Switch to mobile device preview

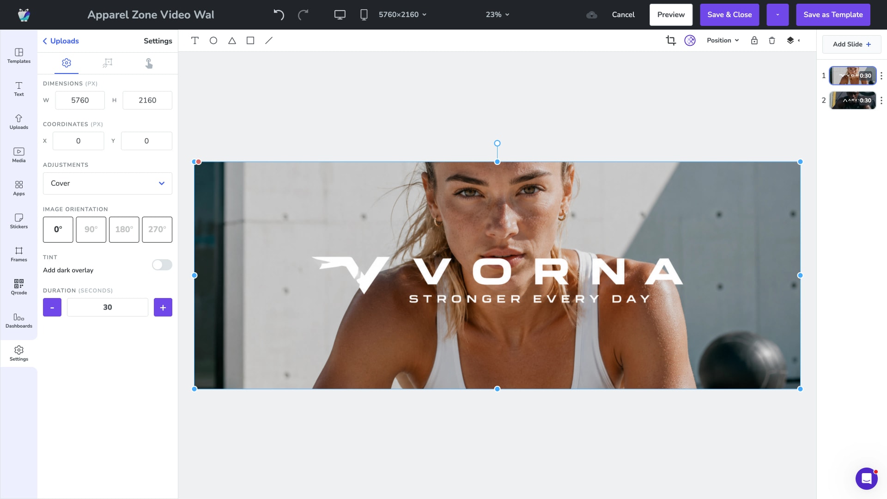[364, 15]
